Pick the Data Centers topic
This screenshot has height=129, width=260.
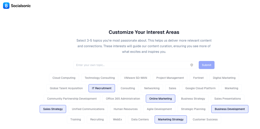140,119
